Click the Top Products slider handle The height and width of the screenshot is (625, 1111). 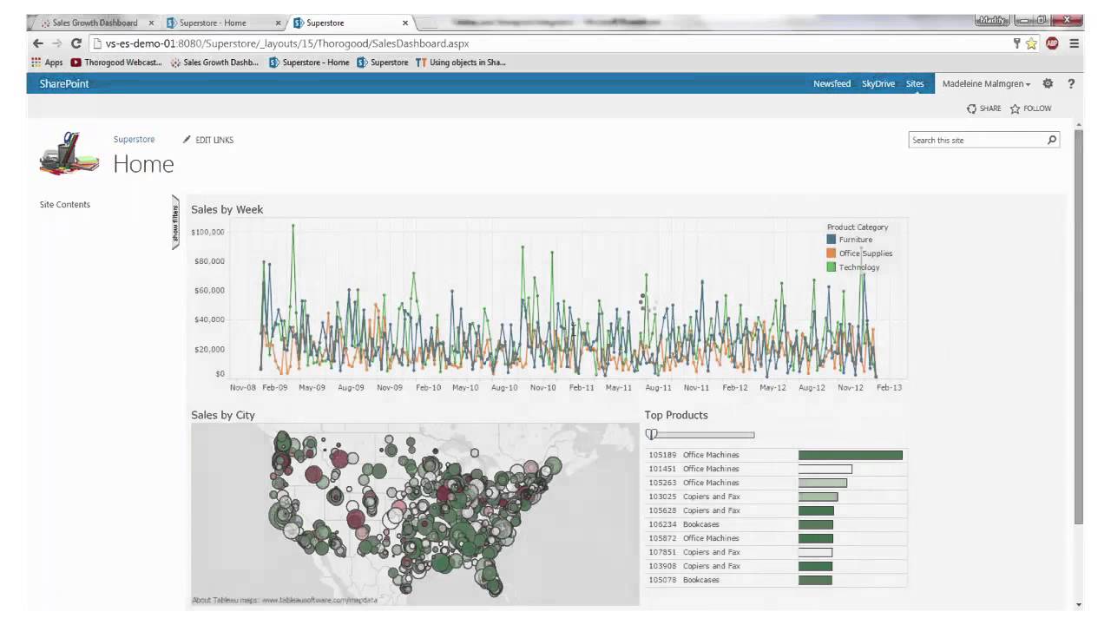point(652,434)
